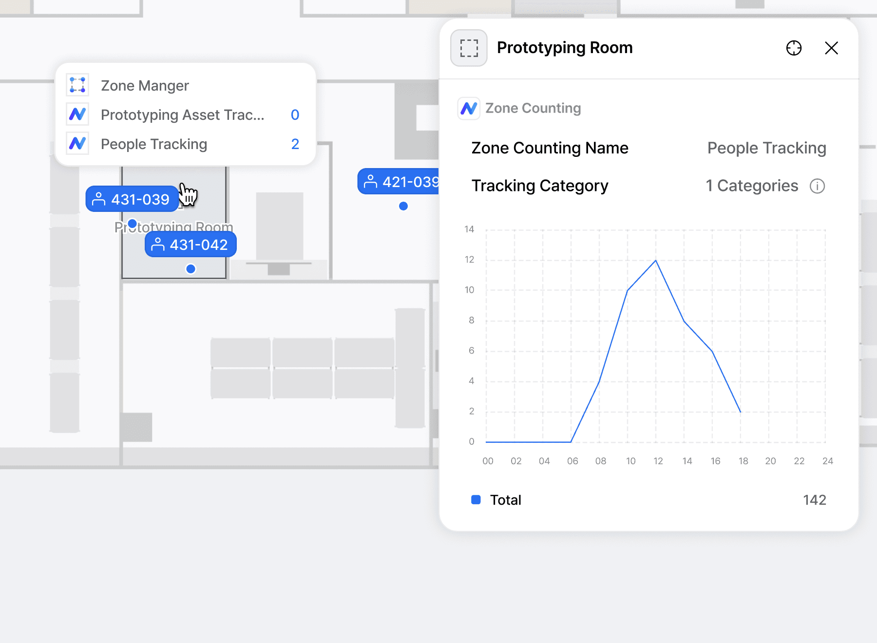877x643 pixels.
Task: Click the chart peak at hour 12
Action: 656,261
